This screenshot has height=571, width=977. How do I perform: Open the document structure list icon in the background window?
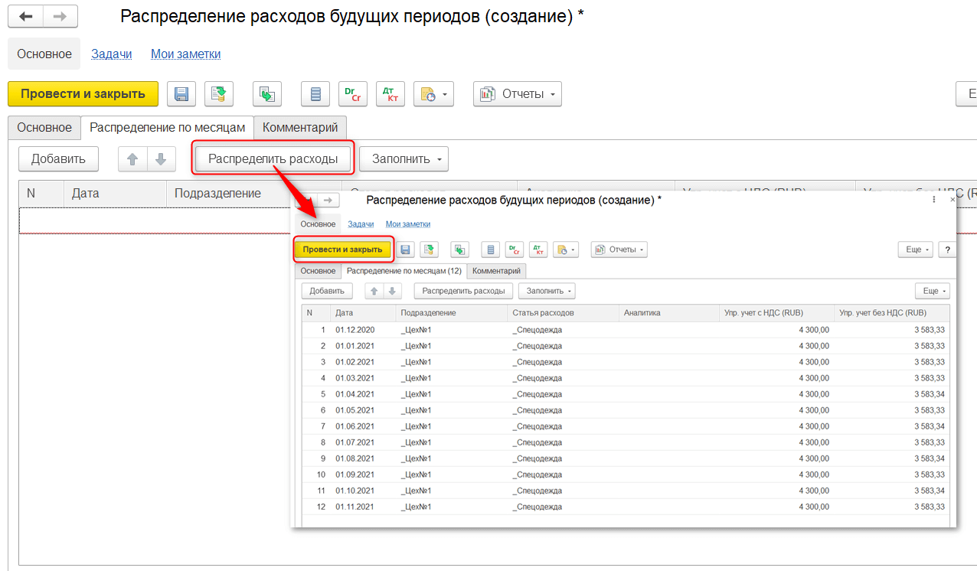click(x=315, y=94)
